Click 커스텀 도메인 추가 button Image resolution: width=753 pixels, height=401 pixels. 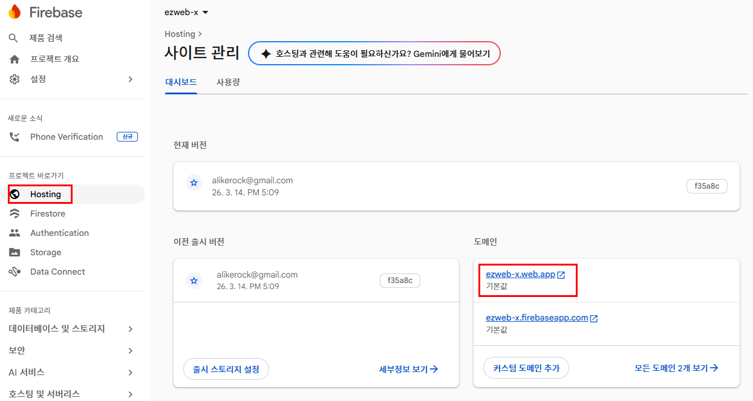click(x=526, y=368)
